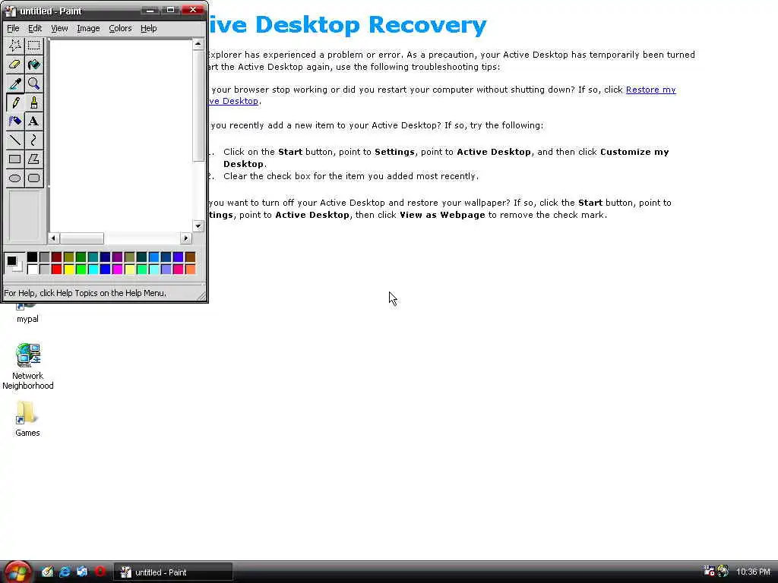Click the round tray icon beside the clock
This screenshot has height=583, width=778.
pyautogui.click(x=723, y=571)
